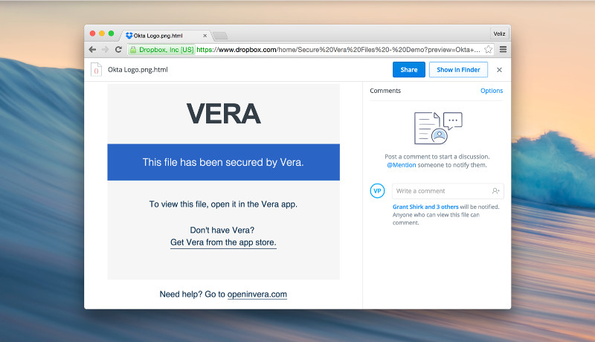Click the Show in Finder button
Screen dimensions: 595x342
(x=458, y=70)
